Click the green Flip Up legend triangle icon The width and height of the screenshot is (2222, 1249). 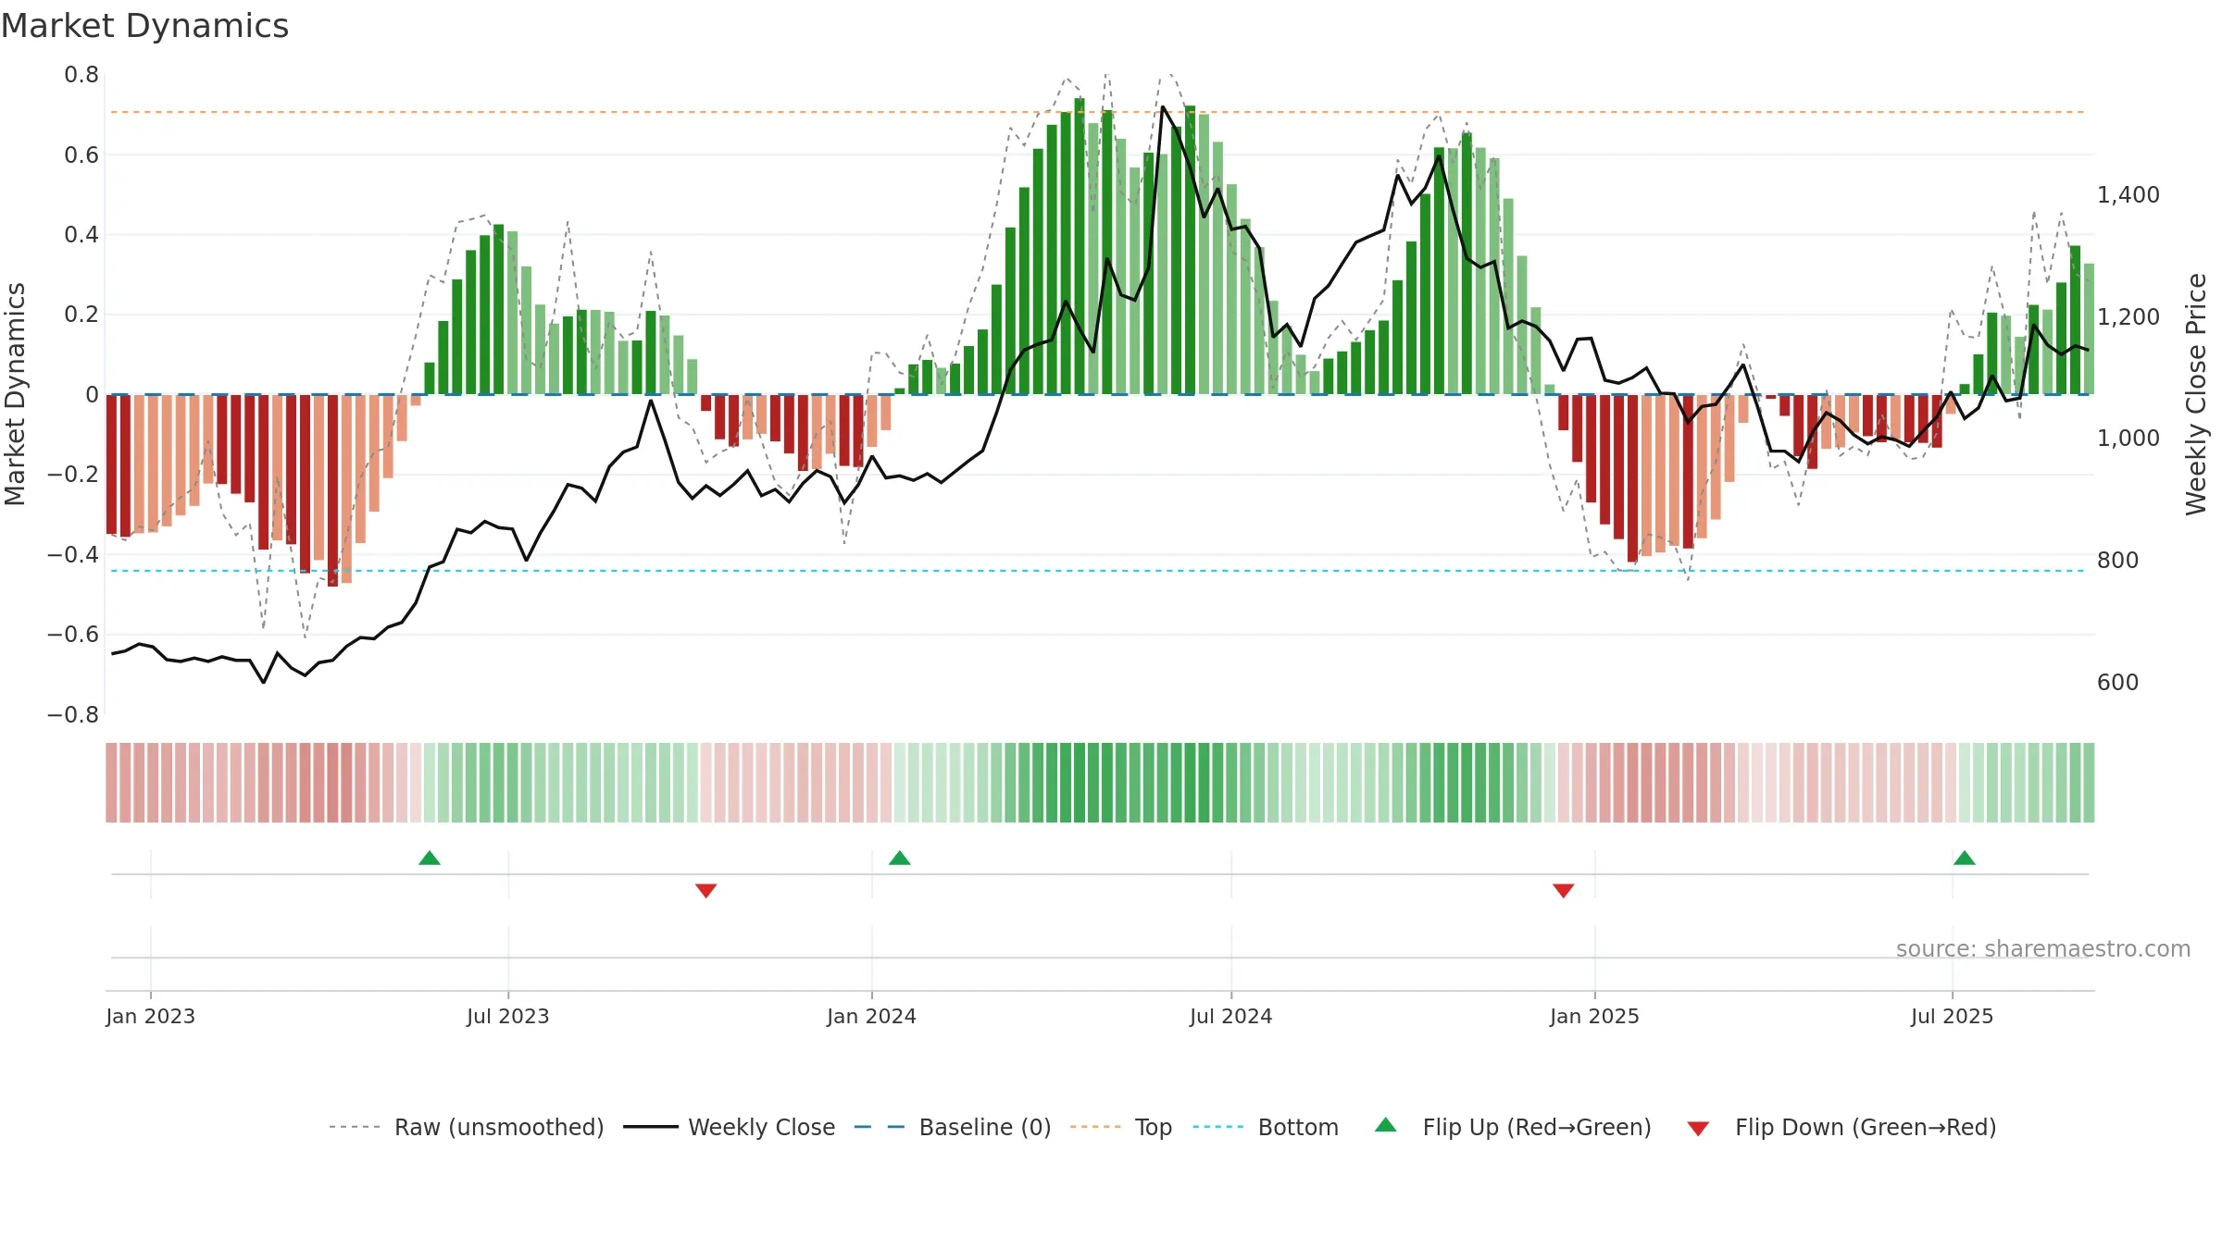[1386, 1125]
